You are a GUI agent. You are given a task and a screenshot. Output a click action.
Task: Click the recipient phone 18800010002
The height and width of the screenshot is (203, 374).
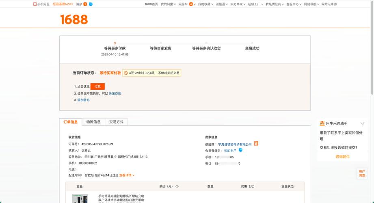(88, 163)
